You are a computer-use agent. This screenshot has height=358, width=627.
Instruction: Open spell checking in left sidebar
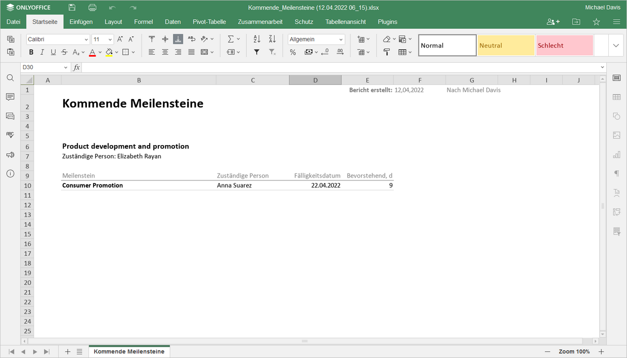pyautogui.click(x=10, y=135)
